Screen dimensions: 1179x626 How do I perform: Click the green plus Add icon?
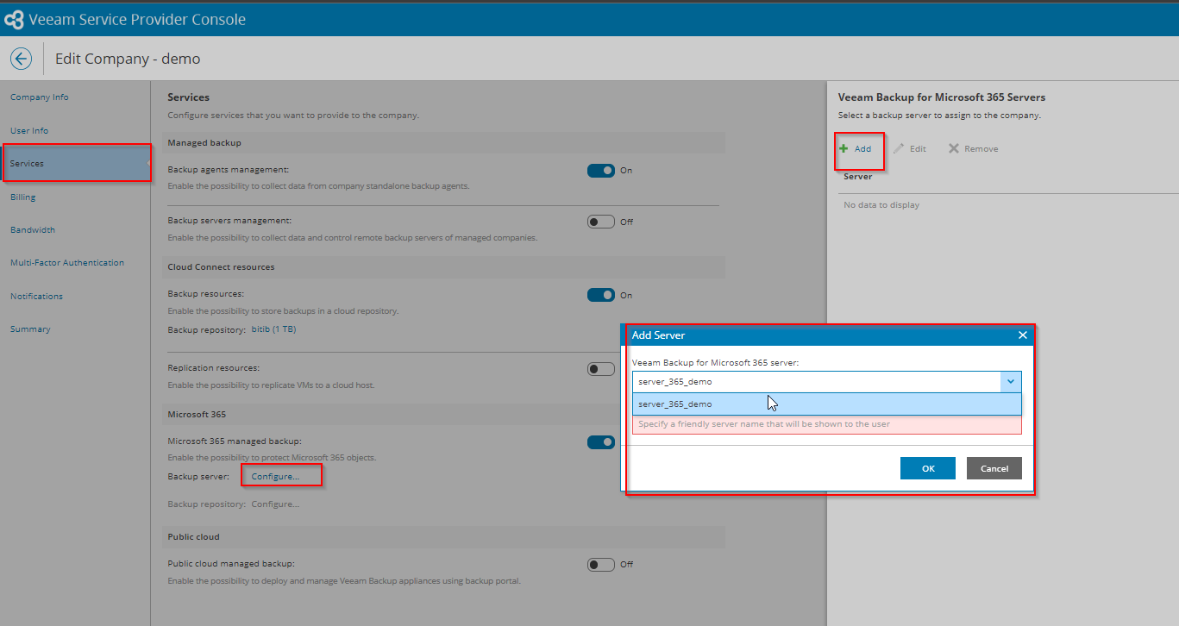click(x=844, y=148)
